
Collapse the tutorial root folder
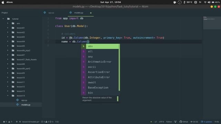tap(3, 19)
